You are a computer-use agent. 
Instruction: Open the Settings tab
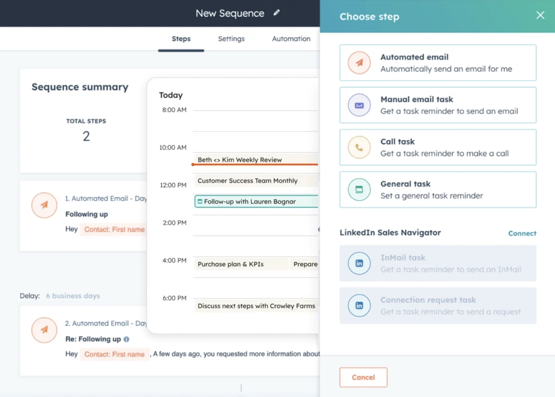pos(231,39)
